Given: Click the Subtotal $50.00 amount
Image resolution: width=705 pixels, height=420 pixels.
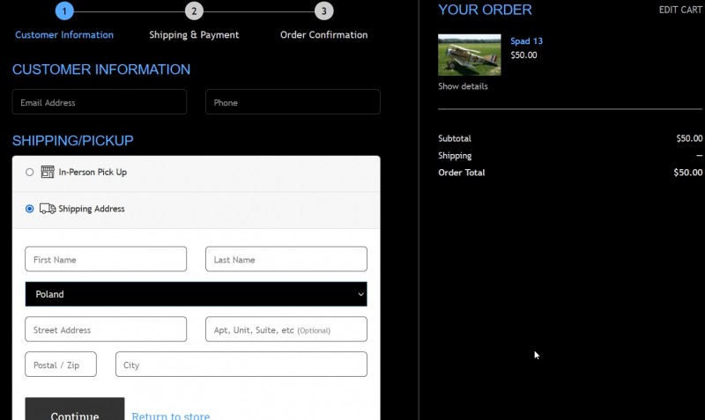Looking at the screenshot, I should click(x=689, y=138).
